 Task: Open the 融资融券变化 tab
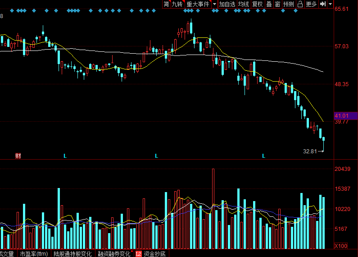coord(114,253)
